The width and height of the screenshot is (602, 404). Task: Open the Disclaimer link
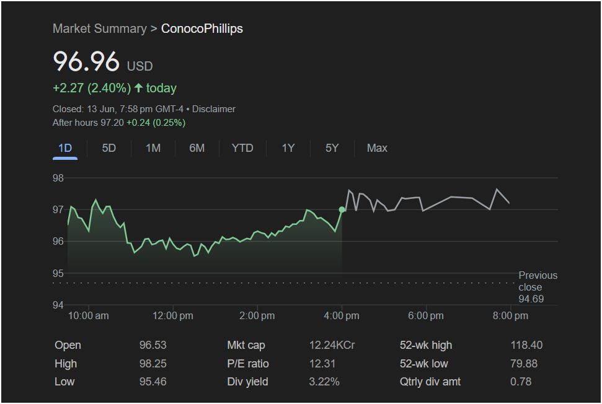[x=213, y=109]
